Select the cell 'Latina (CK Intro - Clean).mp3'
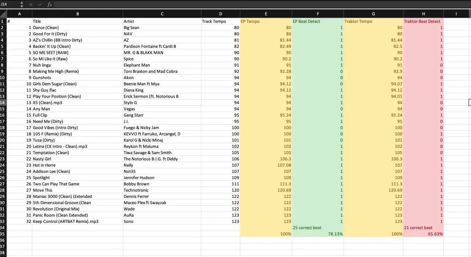The image size is (471, 257). click(78, 146)
